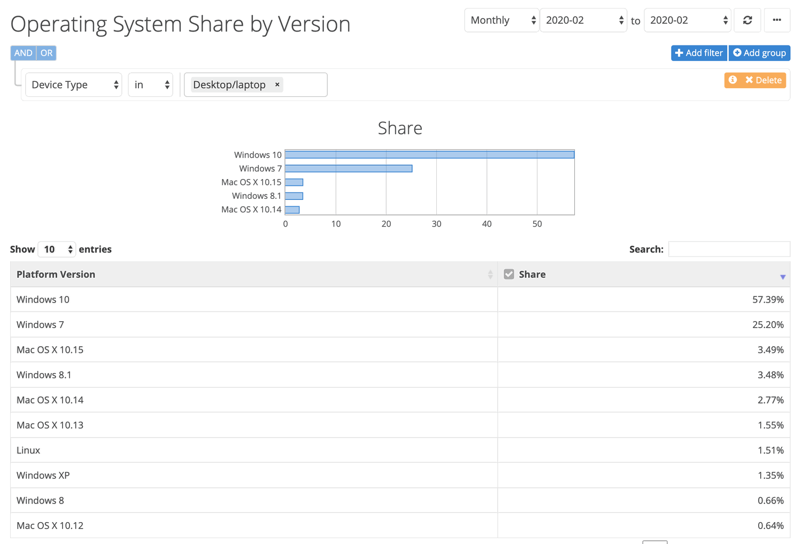Image resolution: width=802 pixels, height=544 pixels.
Task: Toggle the Share column checkbox
Action: click(x=509, y=274)
